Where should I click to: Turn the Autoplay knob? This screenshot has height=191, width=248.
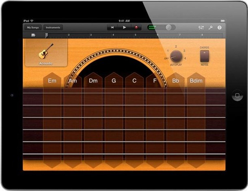[176, 56]
